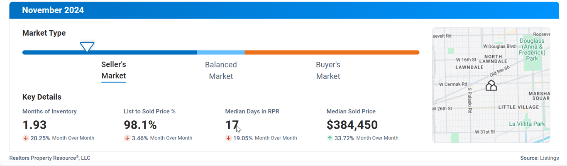
Task: Click the down arrow beside 19.05%
Action: 228,138
